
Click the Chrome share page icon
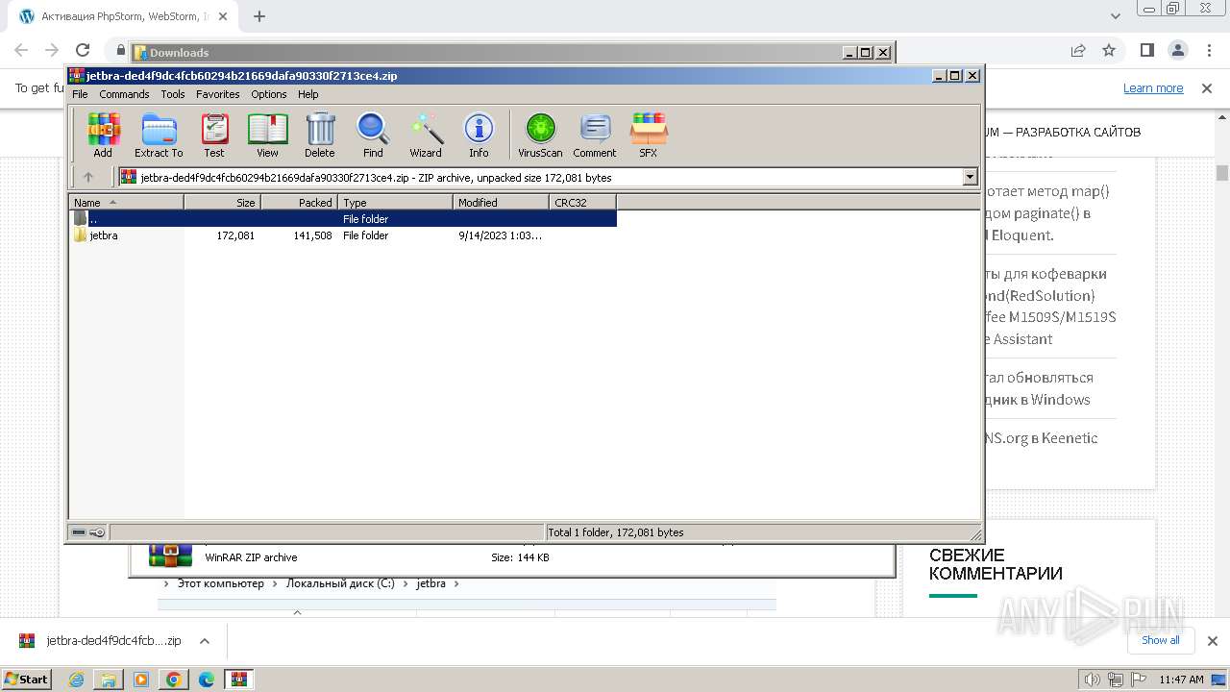(1078, 50)
